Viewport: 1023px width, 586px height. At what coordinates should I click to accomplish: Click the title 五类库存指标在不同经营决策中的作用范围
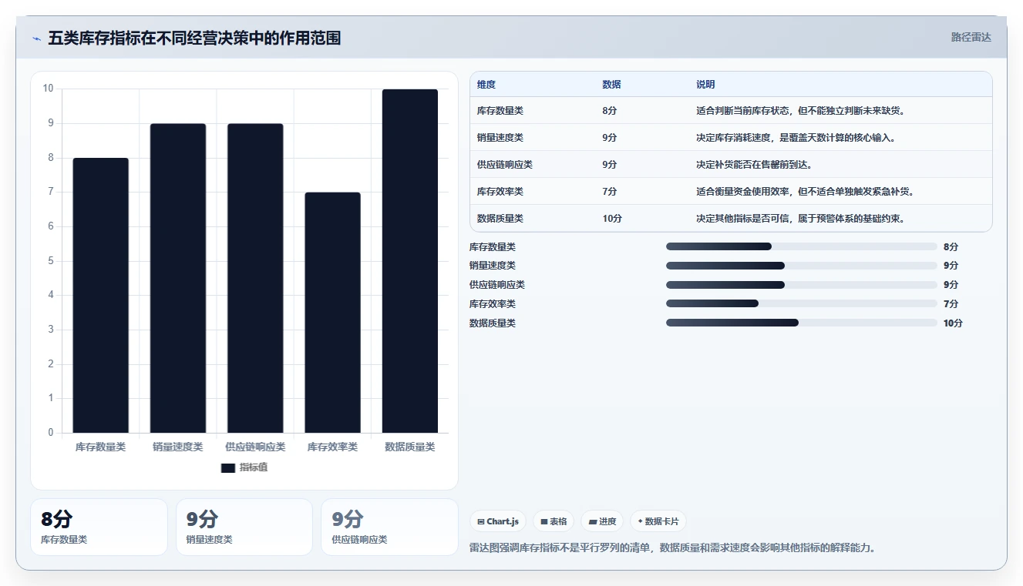(x=194, y=38)
